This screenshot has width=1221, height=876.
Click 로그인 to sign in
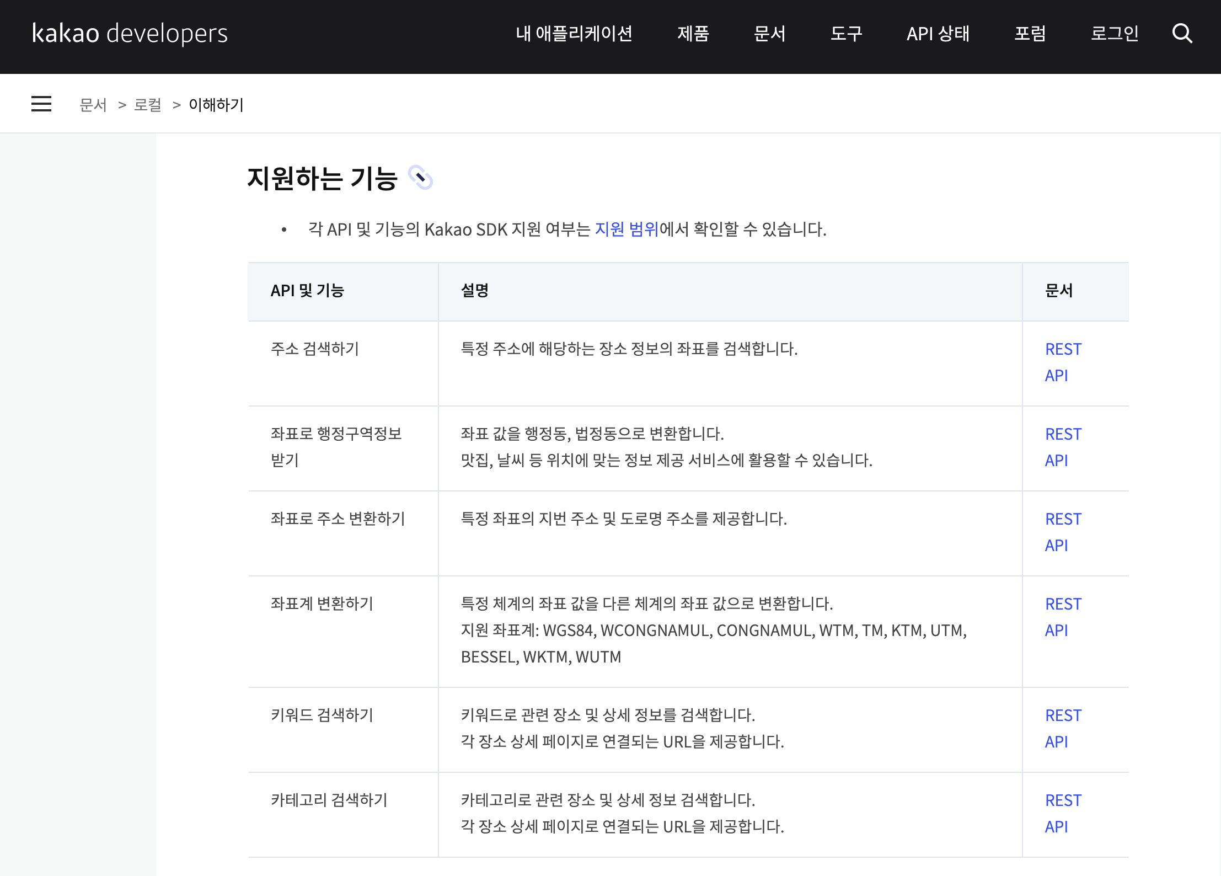pos(1114,34)
